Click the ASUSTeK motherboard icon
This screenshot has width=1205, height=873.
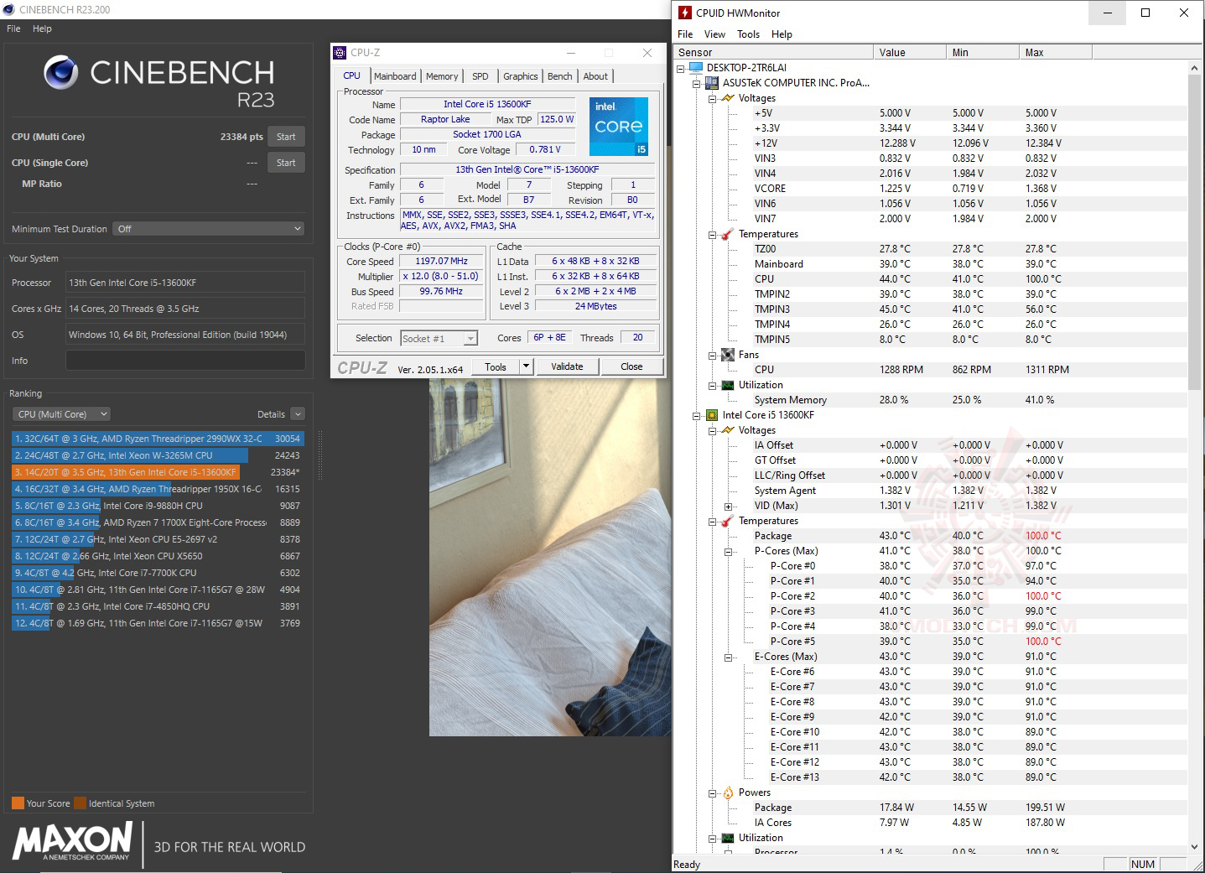[712, 83]
